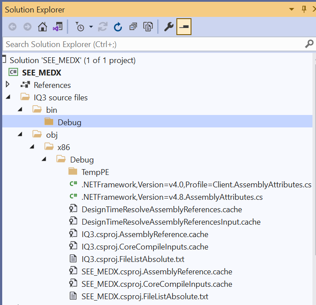Collapse the Debug folder under x86
This screenshot has height=305, width=316.
tap(44, 159)
